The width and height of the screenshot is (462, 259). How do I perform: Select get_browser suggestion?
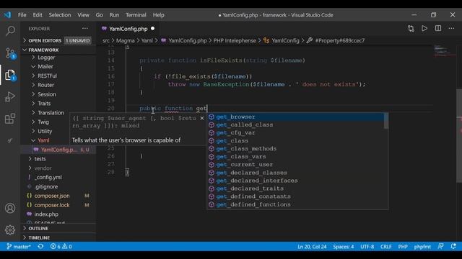point(295,117)
